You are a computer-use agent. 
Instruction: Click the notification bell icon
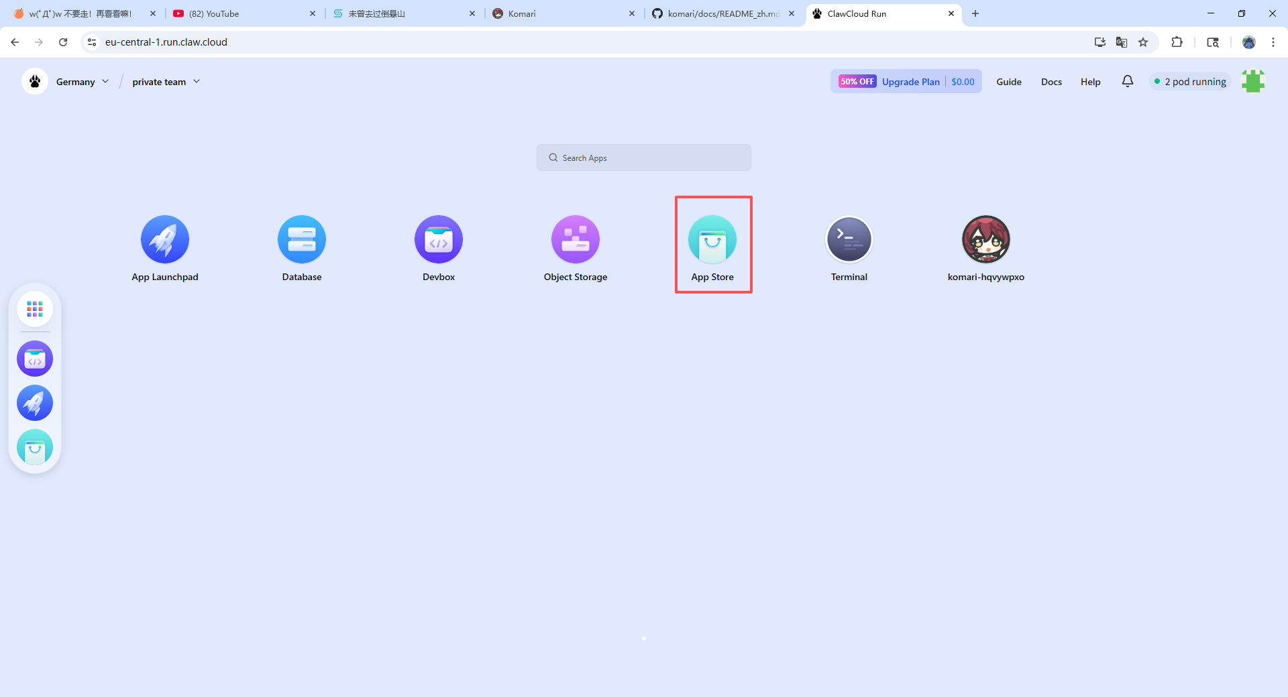1128,81
